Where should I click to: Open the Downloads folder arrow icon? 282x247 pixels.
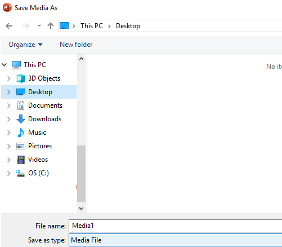pos(21,119)
